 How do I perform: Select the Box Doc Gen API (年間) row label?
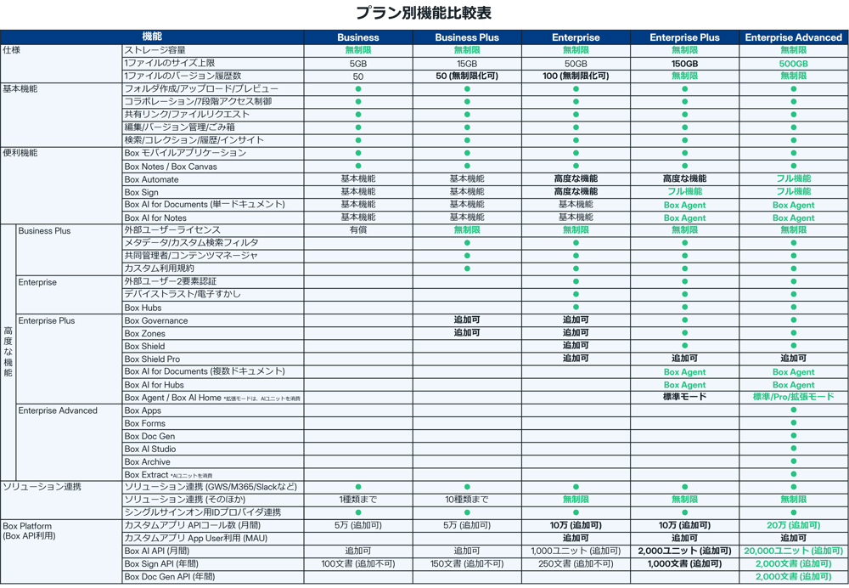170,577
